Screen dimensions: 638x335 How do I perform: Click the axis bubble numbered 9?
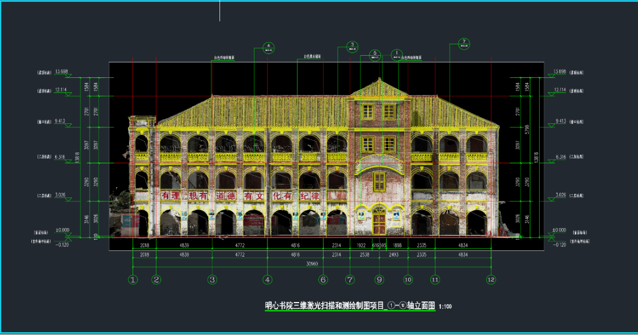click(379, 279)
